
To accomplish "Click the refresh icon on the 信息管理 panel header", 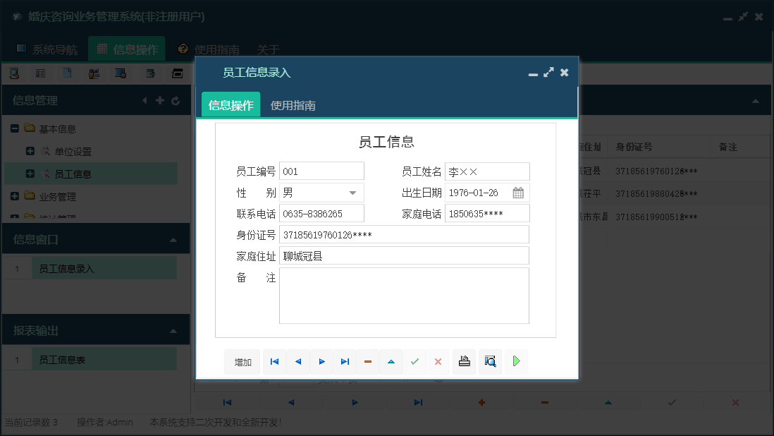I will click(x=176, y=100).
